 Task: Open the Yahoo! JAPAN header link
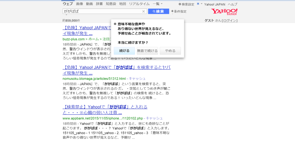pyautogui.click(x=215, y=4)
